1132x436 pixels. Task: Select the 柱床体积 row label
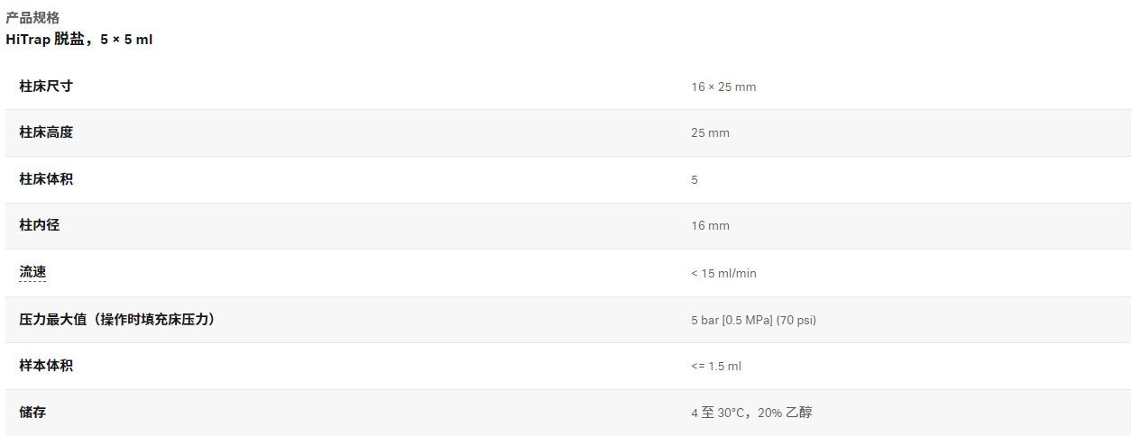[x=46, y=179]
